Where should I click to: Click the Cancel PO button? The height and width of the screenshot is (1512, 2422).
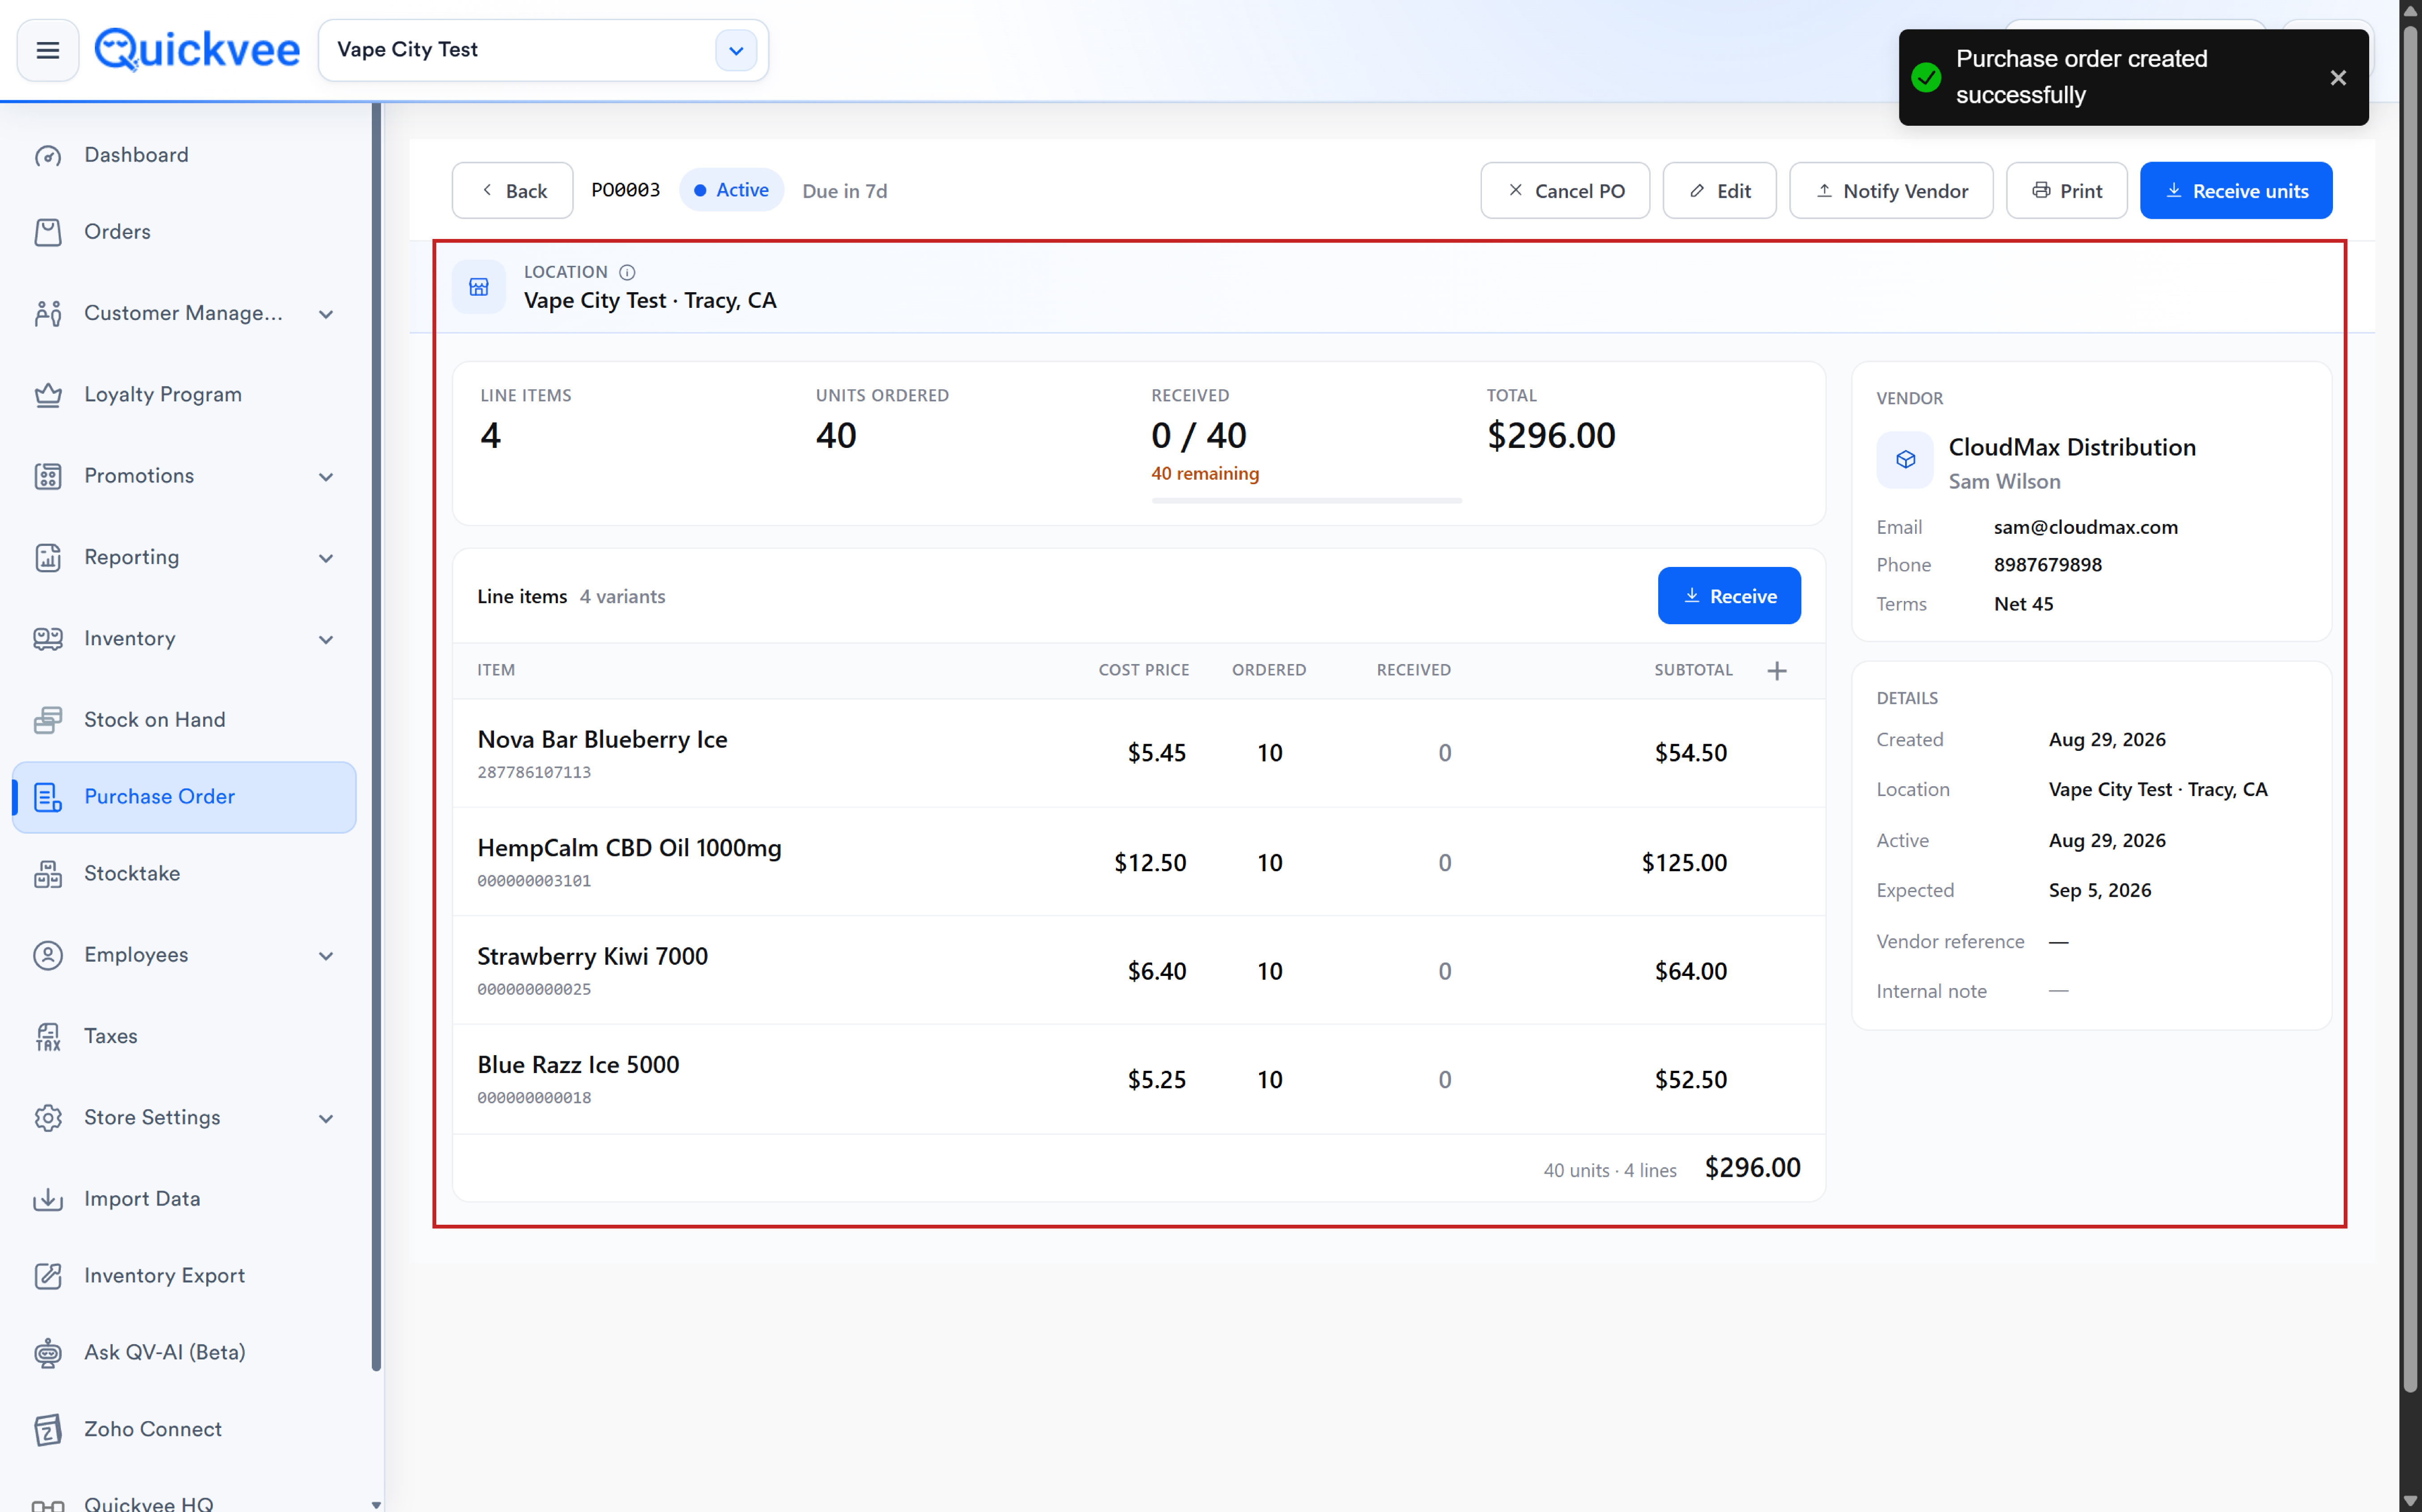(x=1565, y=190)
